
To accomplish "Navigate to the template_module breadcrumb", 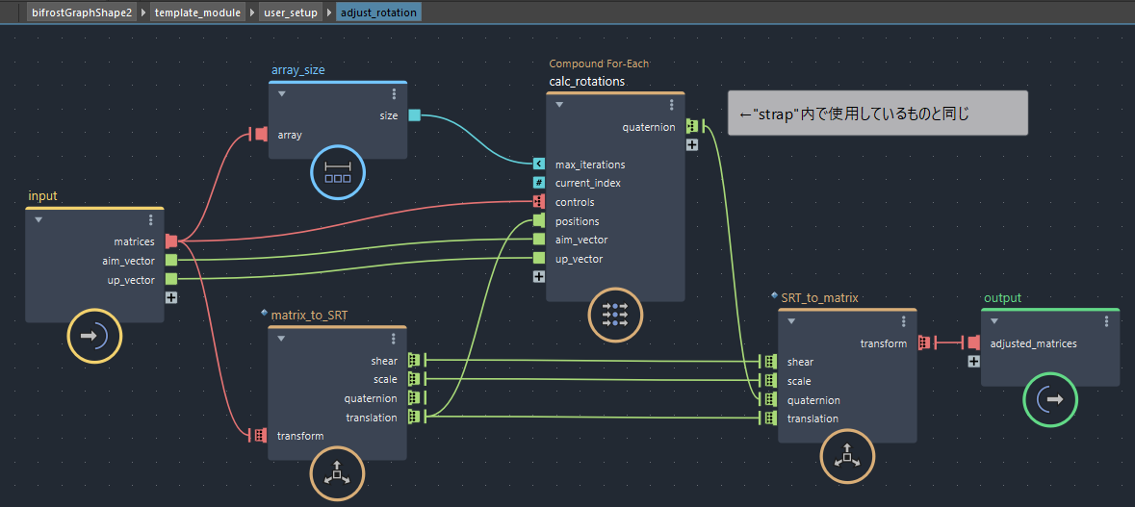I will 196,13.
